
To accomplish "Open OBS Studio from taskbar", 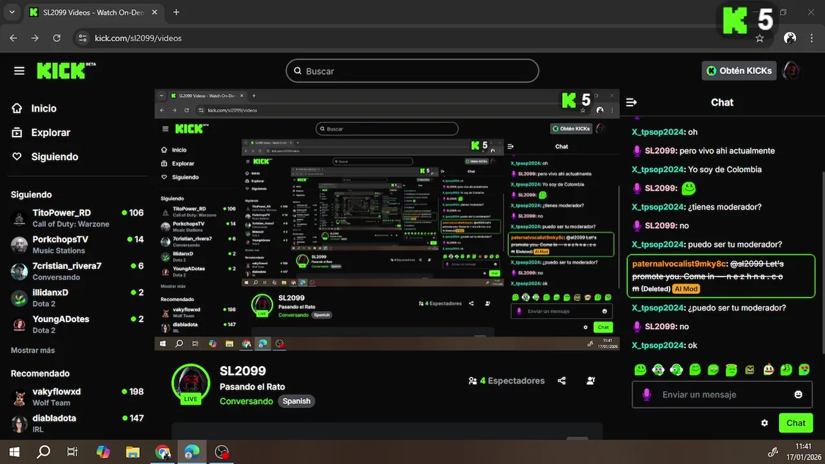I will (x=222, y=452).
